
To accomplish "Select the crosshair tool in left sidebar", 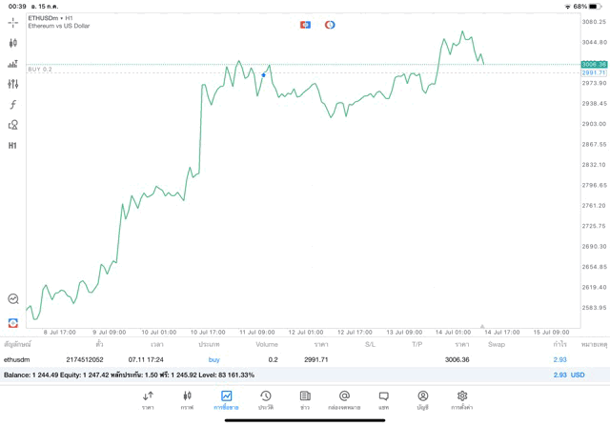I will [13, 21].
